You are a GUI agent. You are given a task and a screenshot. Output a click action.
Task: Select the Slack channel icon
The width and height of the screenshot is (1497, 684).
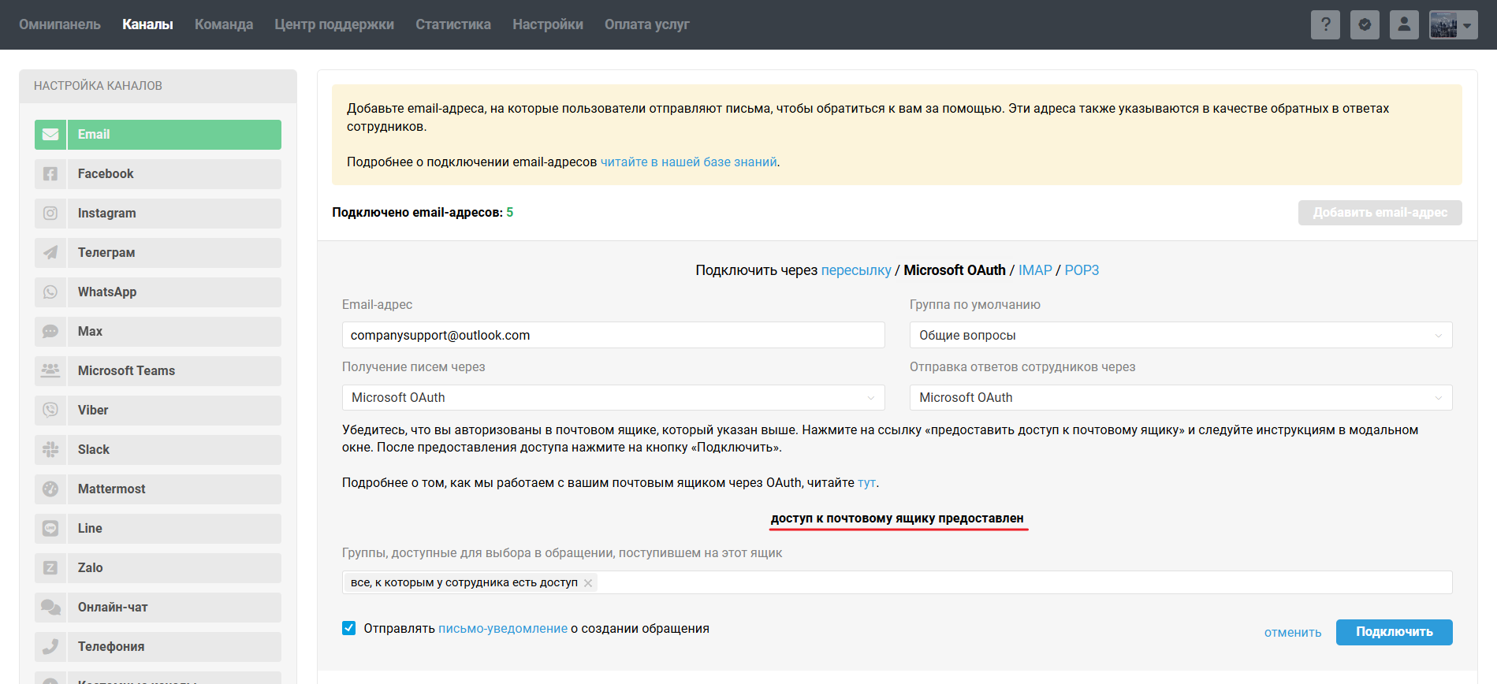tap(50, 450)
